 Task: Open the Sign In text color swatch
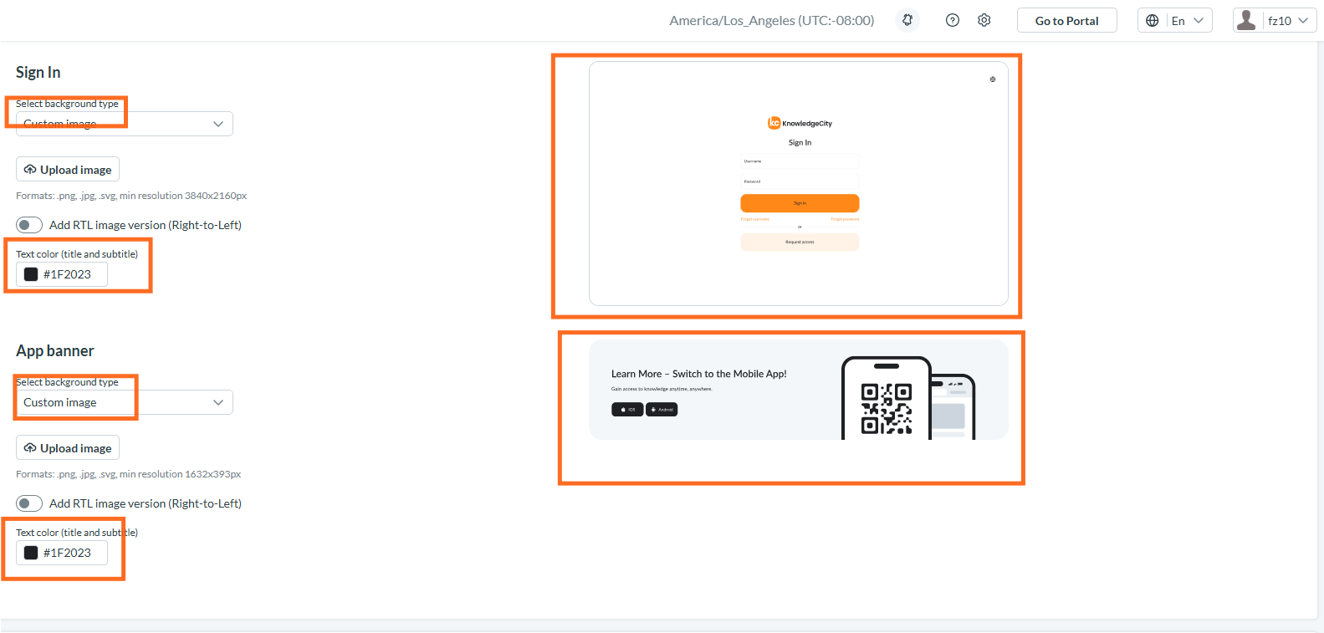[31, 274]
